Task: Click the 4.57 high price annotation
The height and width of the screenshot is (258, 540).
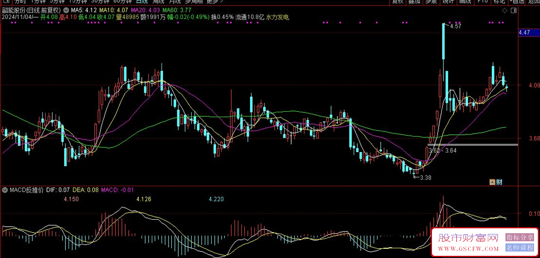Action: pos(455,26)
